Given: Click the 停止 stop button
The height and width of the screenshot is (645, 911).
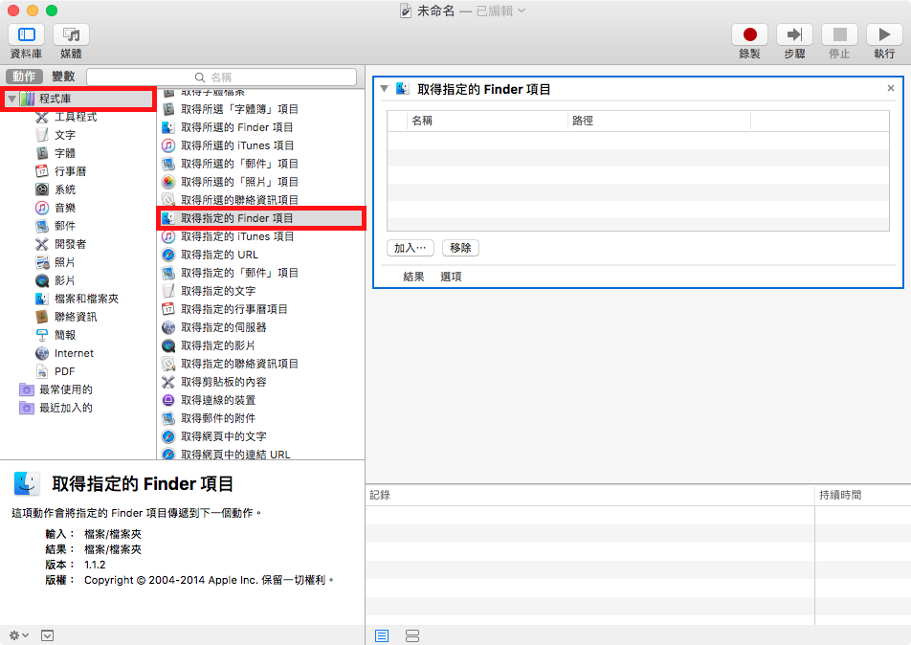Looking at the screenshot, I should coord(839,34).
